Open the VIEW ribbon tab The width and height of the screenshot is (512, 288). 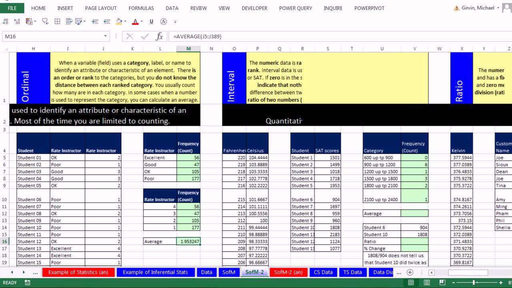[224, 8]
